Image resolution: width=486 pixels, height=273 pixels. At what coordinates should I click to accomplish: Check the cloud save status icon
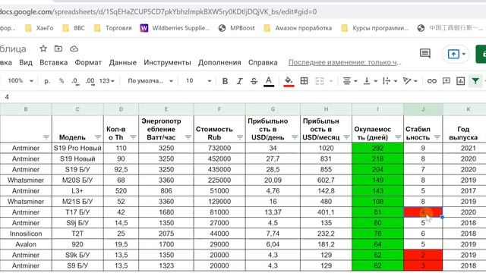click(74, 49)
